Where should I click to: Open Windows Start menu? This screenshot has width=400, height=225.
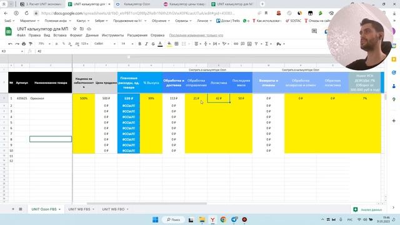(155, 219)
